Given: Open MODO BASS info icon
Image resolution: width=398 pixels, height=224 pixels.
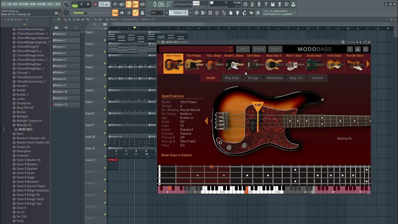Looking at the screenshot, I should 350,49.
